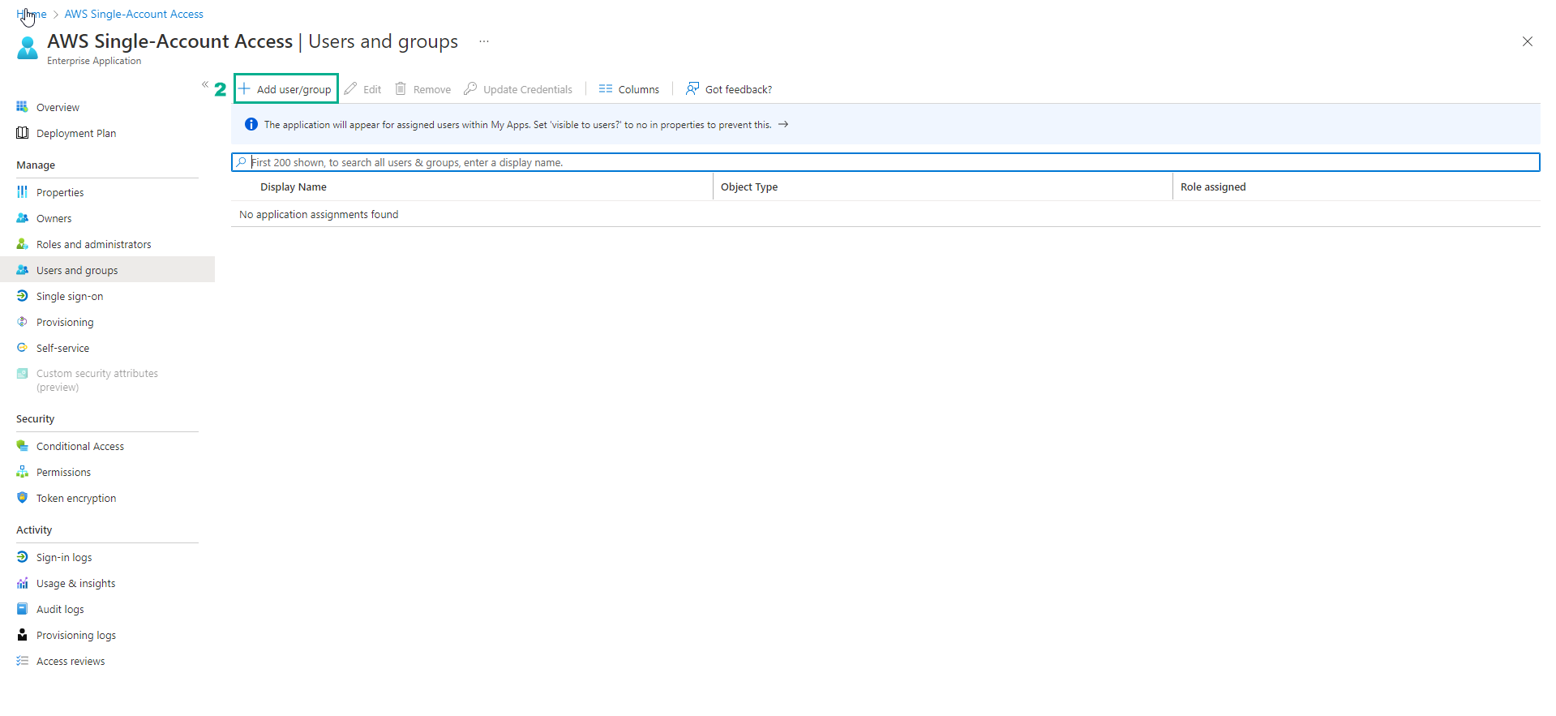The height and width of the screenshot is (716, 1556).
Task: Sort by Object Type column header
Action: 749,187
